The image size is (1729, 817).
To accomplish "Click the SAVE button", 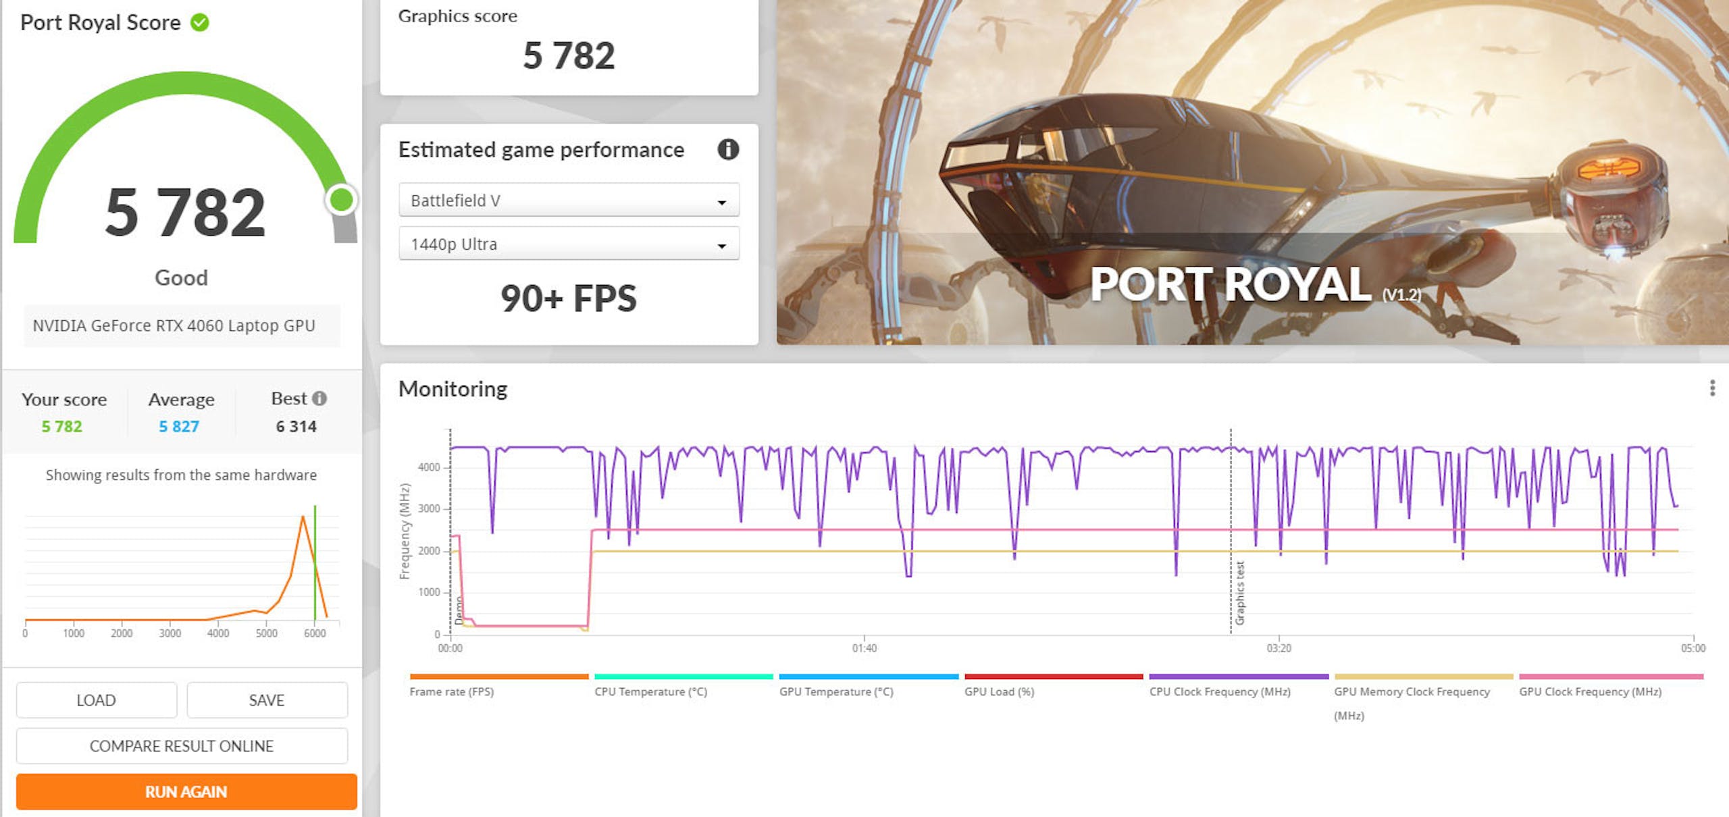I will pyautogui.click(x=267, y=700).
